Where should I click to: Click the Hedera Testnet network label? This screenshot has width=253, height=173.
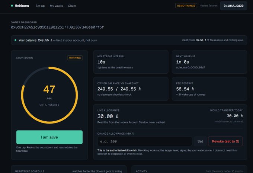click(208, 6)
